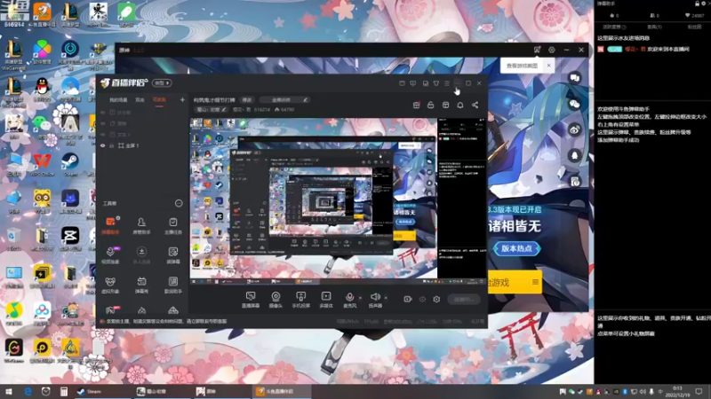Expand the microphone device dropdown arrow
Screen dimensions: 711x399
(x=360, y=298)
